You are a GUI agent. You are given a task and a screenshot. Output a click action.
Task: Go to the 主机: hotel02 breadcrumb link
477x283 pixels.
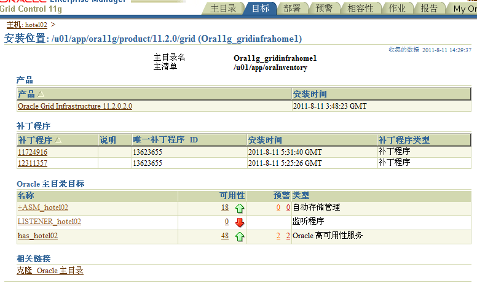27,25
